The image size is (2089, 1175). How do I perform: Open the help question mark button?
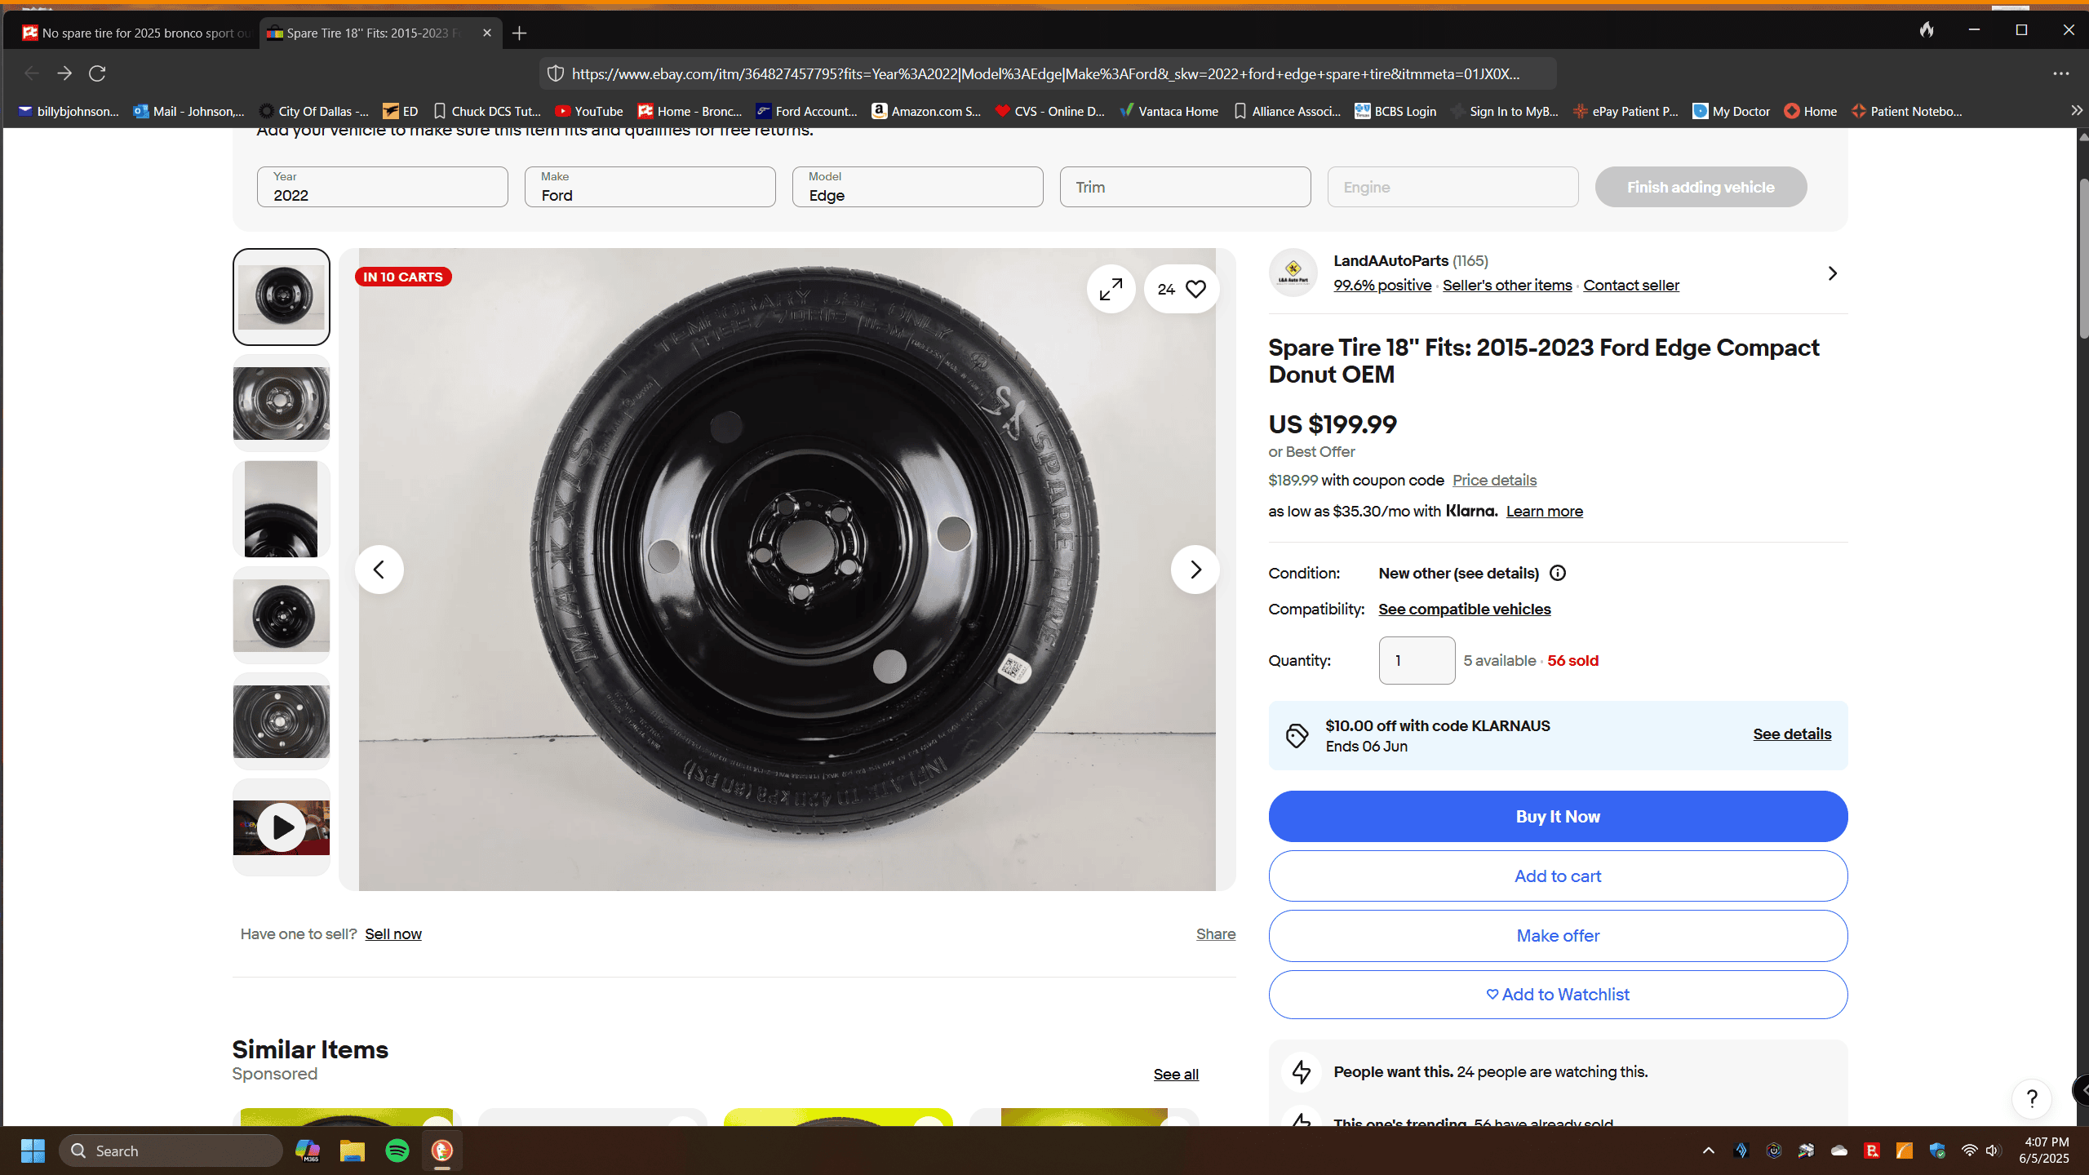click(2032, 1098)
